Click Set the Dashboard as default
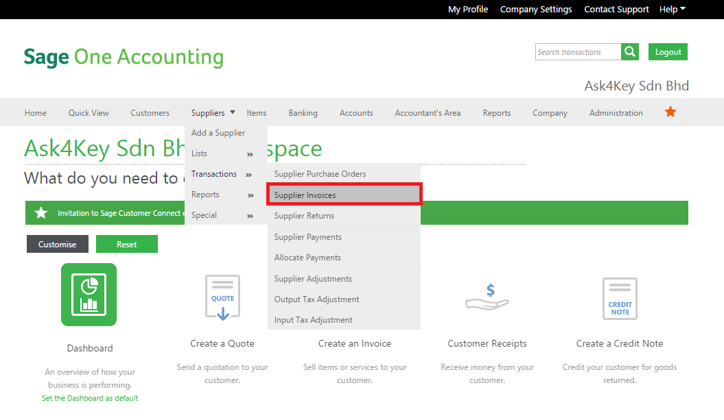Viewport: 724px width, 420px height. (x=90, y=398)
